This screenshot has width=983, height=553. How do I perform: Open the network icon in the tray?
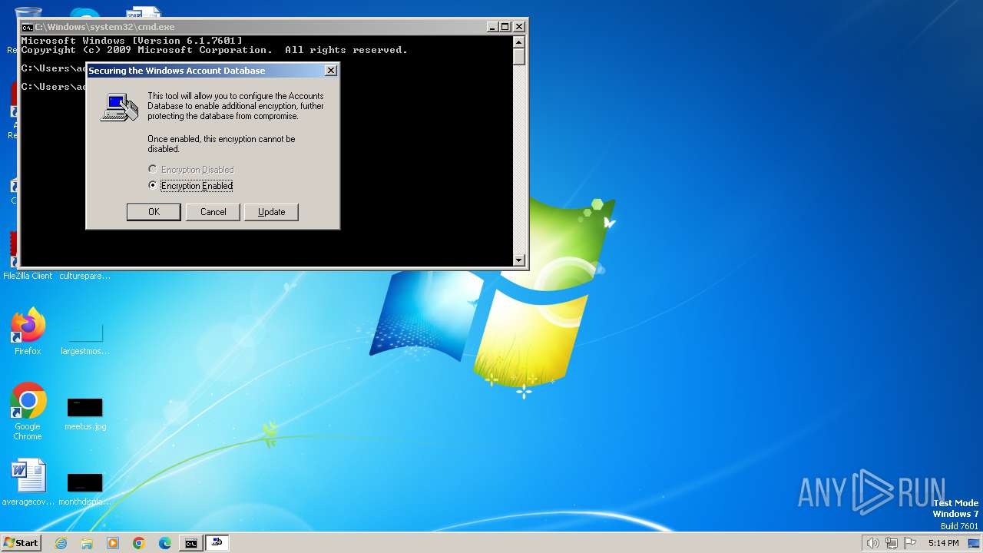pyautogui.click(x=891, y=543)
